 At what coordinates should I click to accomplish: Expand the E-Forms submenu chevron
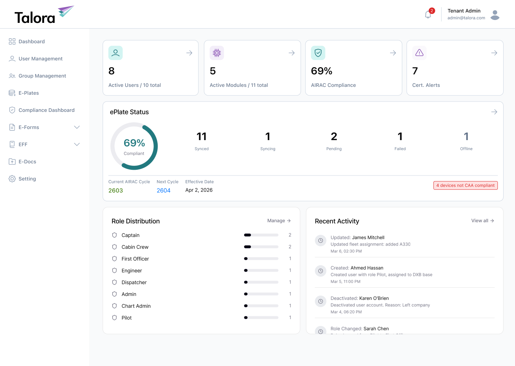pos(77,127)
